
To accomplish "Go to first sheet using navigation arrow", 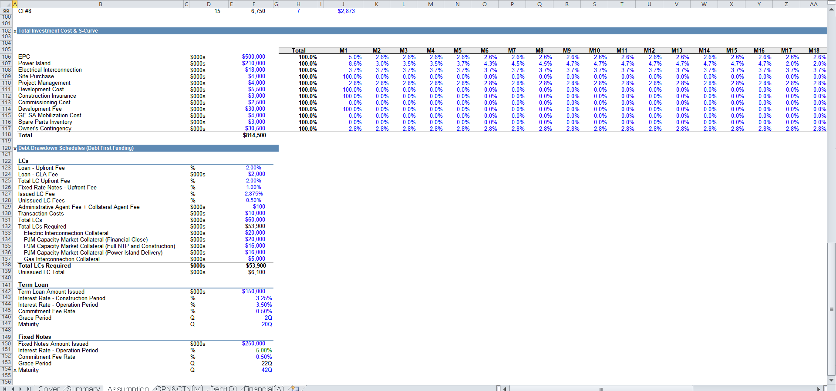I will [5, 389].
